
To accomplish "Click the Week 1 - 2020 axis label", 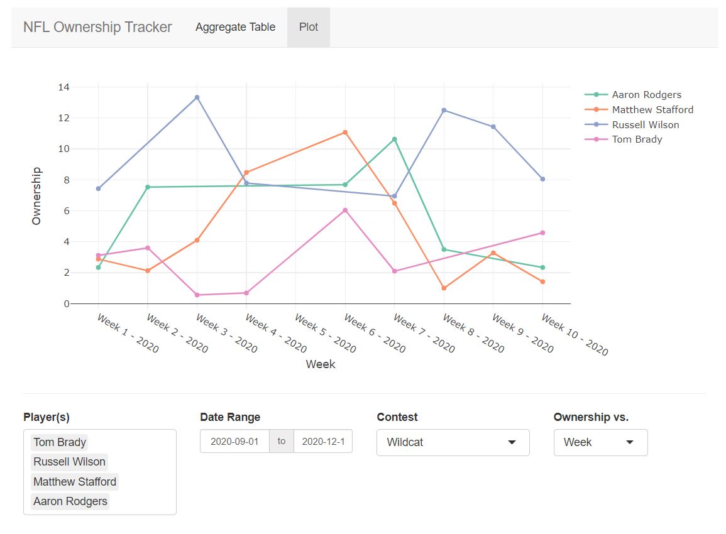I will tap(128, 333).
